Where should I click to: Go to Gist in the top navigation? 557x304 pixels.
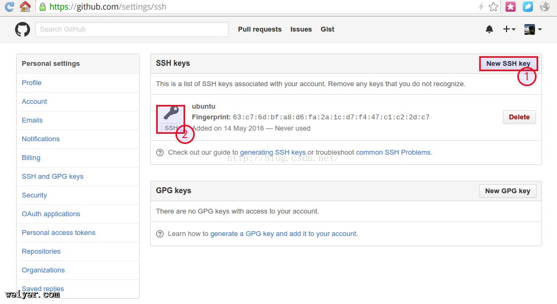[327, 29]
